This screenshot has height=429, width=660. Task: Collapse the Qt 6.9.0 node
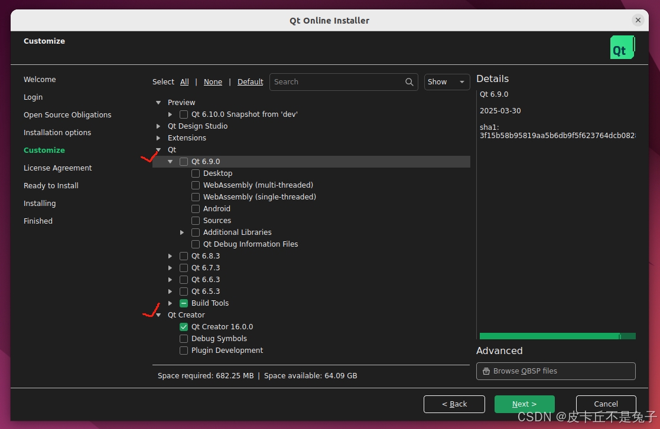click(170, 161)
